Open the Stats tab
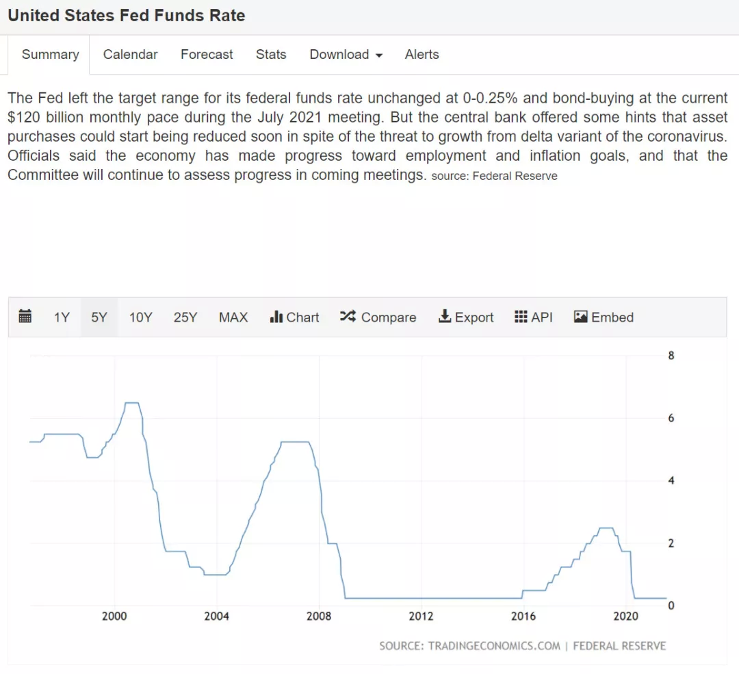The image size is (739, 674). tap(271, 55)
